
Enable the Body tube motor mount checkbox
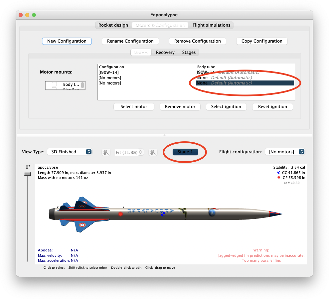[54, 84]
